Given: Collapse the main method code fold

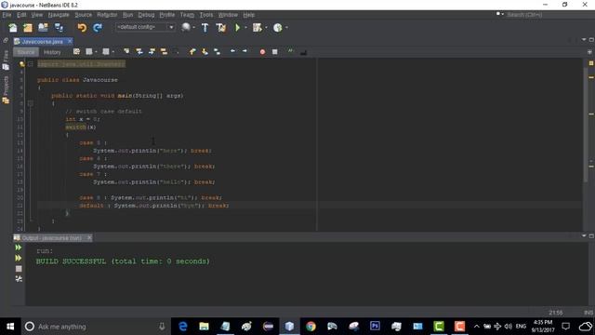Looking at the screenshot, I should (x=31, y=103).
